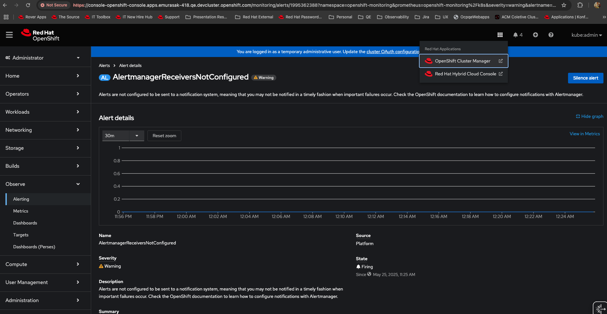Hide the alert graph
The height and width of the screenshot is (314, 607).
point(589,116)
